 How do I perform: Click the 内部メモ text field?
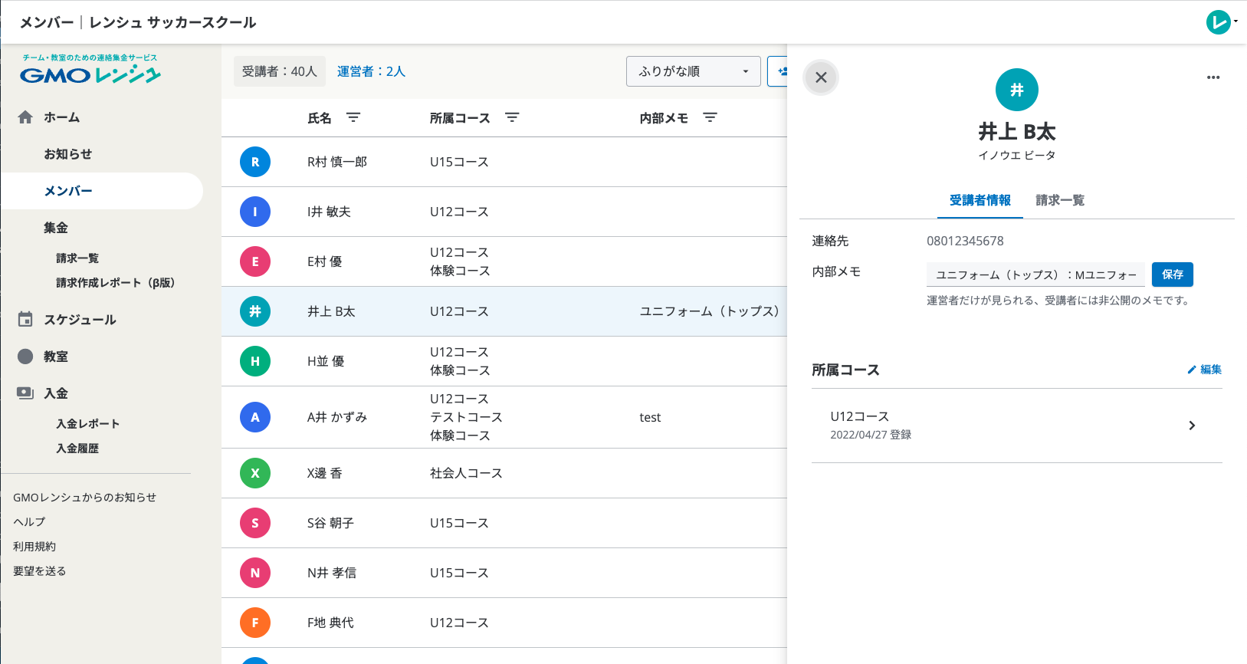click(x=1035, y=274)
